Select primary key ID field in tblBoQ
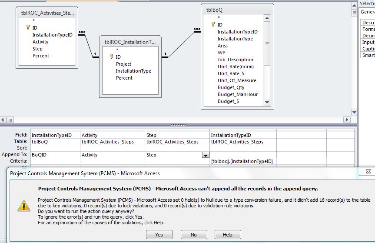Viewport: 375px width, 243px height. pos(220,25)
